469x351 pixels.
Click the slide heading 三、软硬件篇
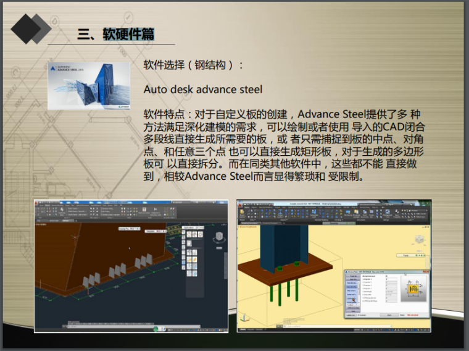click(116, 34)
